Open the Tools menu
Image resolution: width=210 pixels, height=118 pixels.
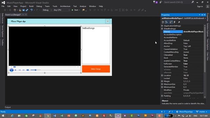[x=55, y=6]
